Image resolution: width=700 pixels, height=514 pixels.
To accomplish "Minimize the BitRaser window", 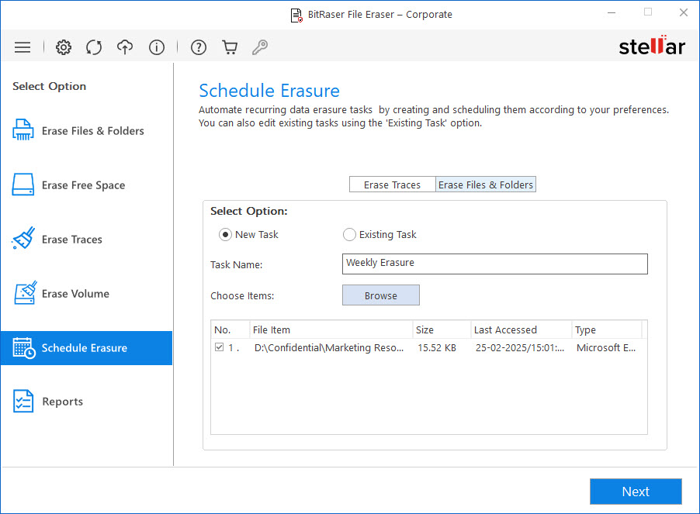I will click(612, 13).
